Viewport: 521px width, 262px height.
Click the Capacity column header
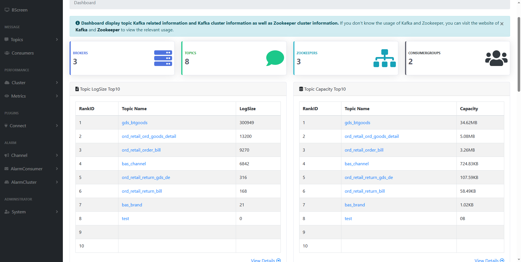coord(469,108)
